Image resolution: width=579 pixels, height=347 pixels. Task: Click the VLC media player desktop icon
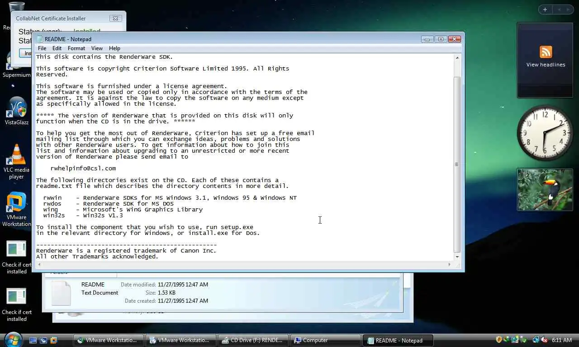click(x=16, y=162)
